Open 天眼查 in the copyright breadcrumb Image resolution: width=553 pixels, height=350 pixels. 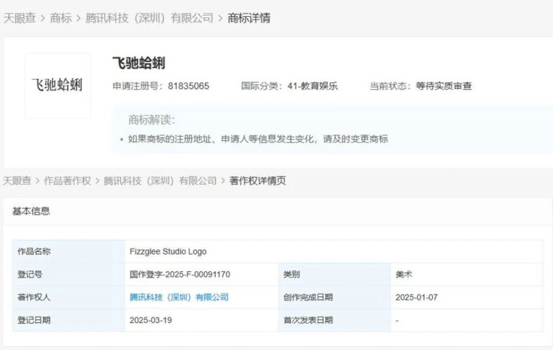(17, 181)
